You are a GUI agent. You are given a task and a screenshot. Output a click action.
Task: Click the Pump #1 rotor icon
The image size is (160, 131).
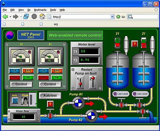pyautogui.click(x=78, y=103)
